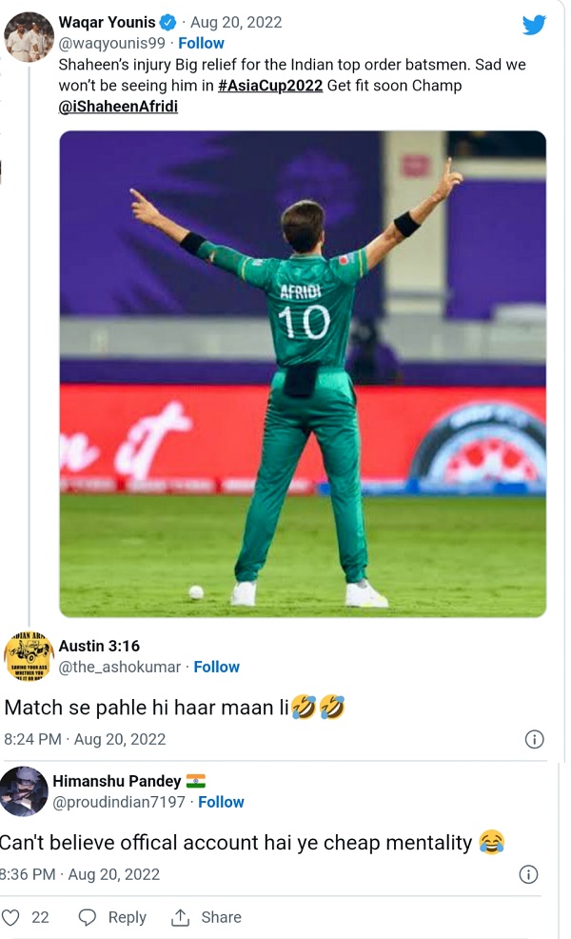Follow @waqyounis99
571x939 pixels.
(x=202, y=43)
